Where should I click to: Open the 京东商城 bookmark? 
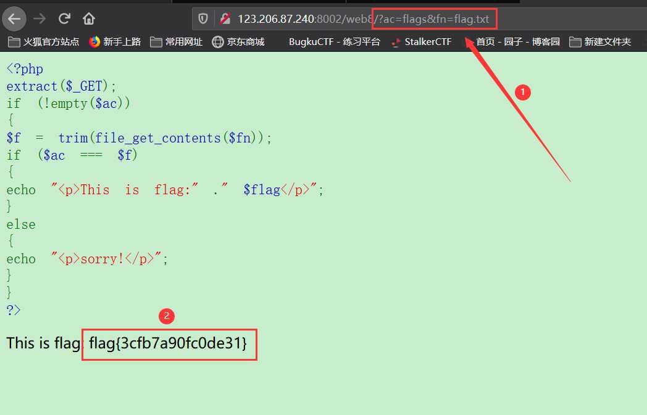pos(238,42)
